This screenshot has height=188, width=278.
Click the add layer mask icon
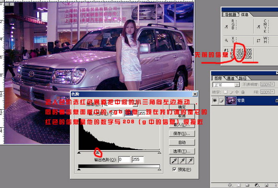tap(239, 185)
